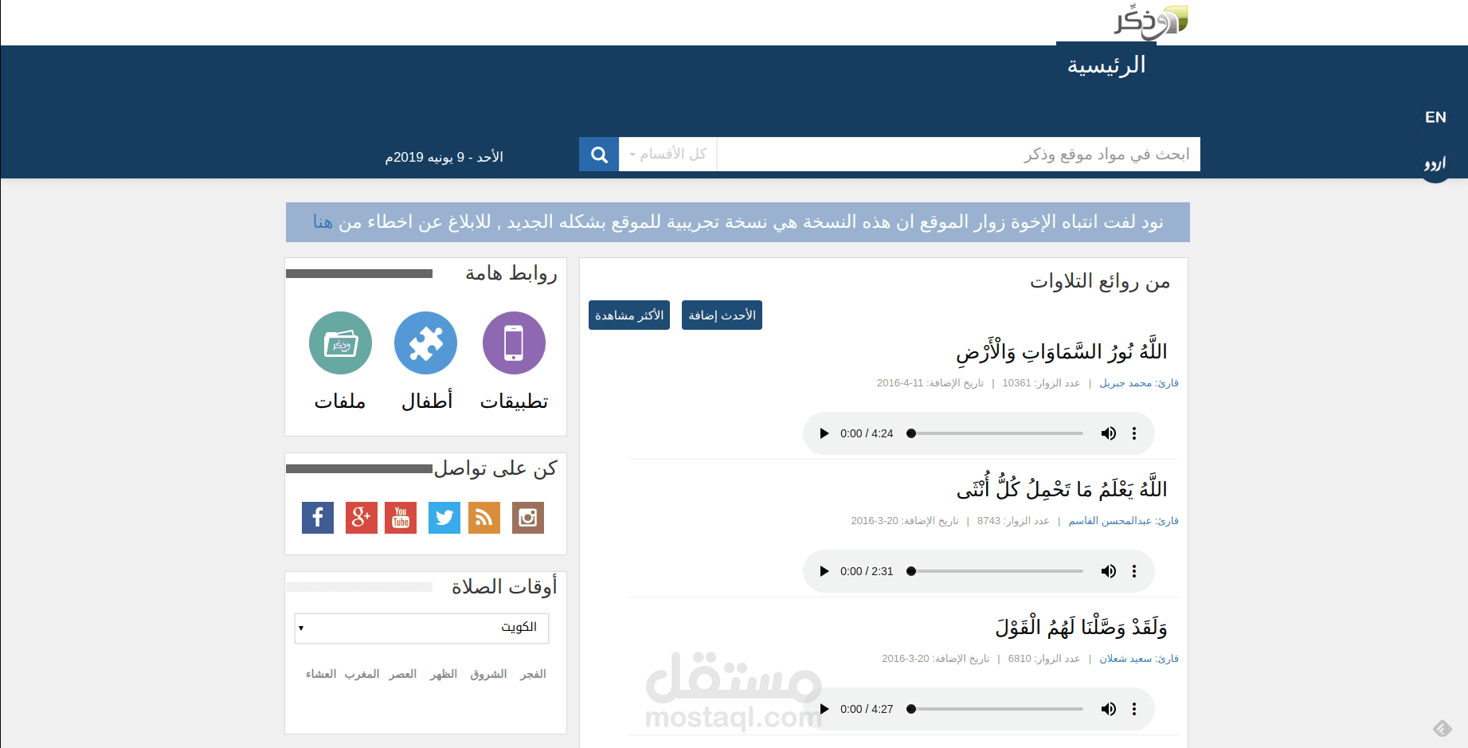Viewport: 1468px width, 748px height.
Task: Open recitation وَلَقَدْ وَصَّلْنَا لَهُمُ الْقَوْلَ
Action: [1081, 627]
